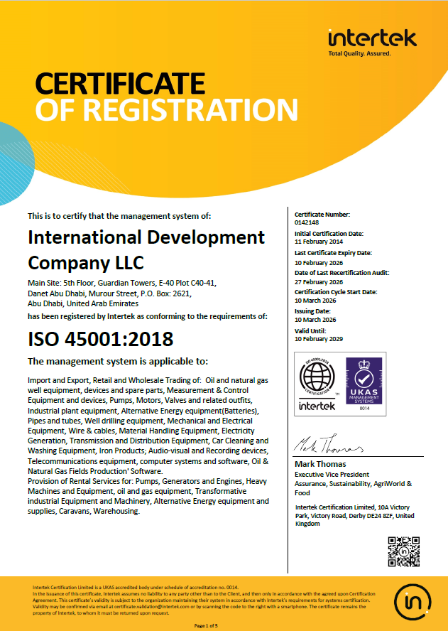Click 'This is to certify that the management system of:'

[x=119, y=216]
